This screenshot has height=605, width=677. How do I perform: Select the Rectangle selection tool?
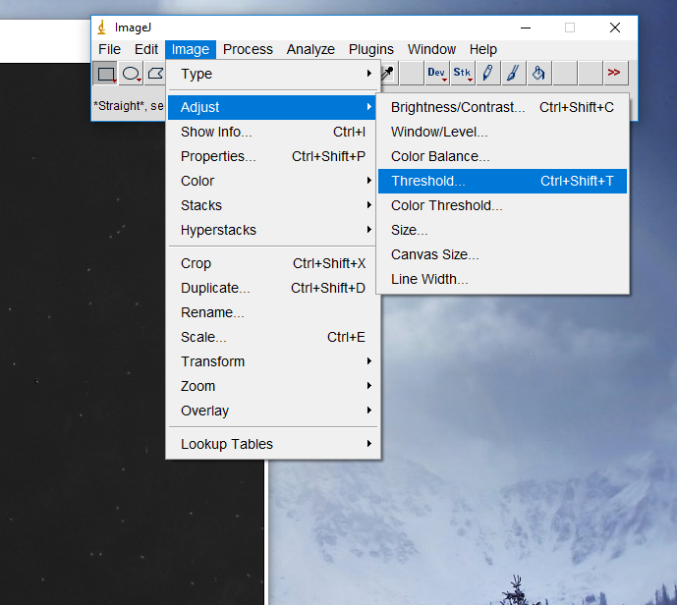click(105, 73)
